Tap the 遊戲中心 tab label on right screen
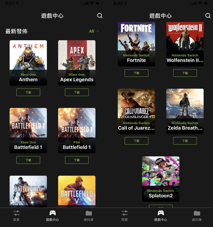 pyautogui.click(x=161, y=220)
